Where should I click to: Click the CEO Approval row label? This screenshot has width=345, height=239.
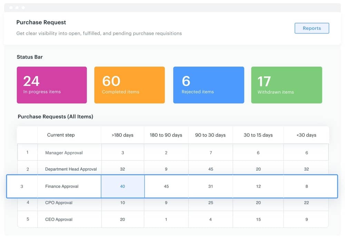coord(59,219)
